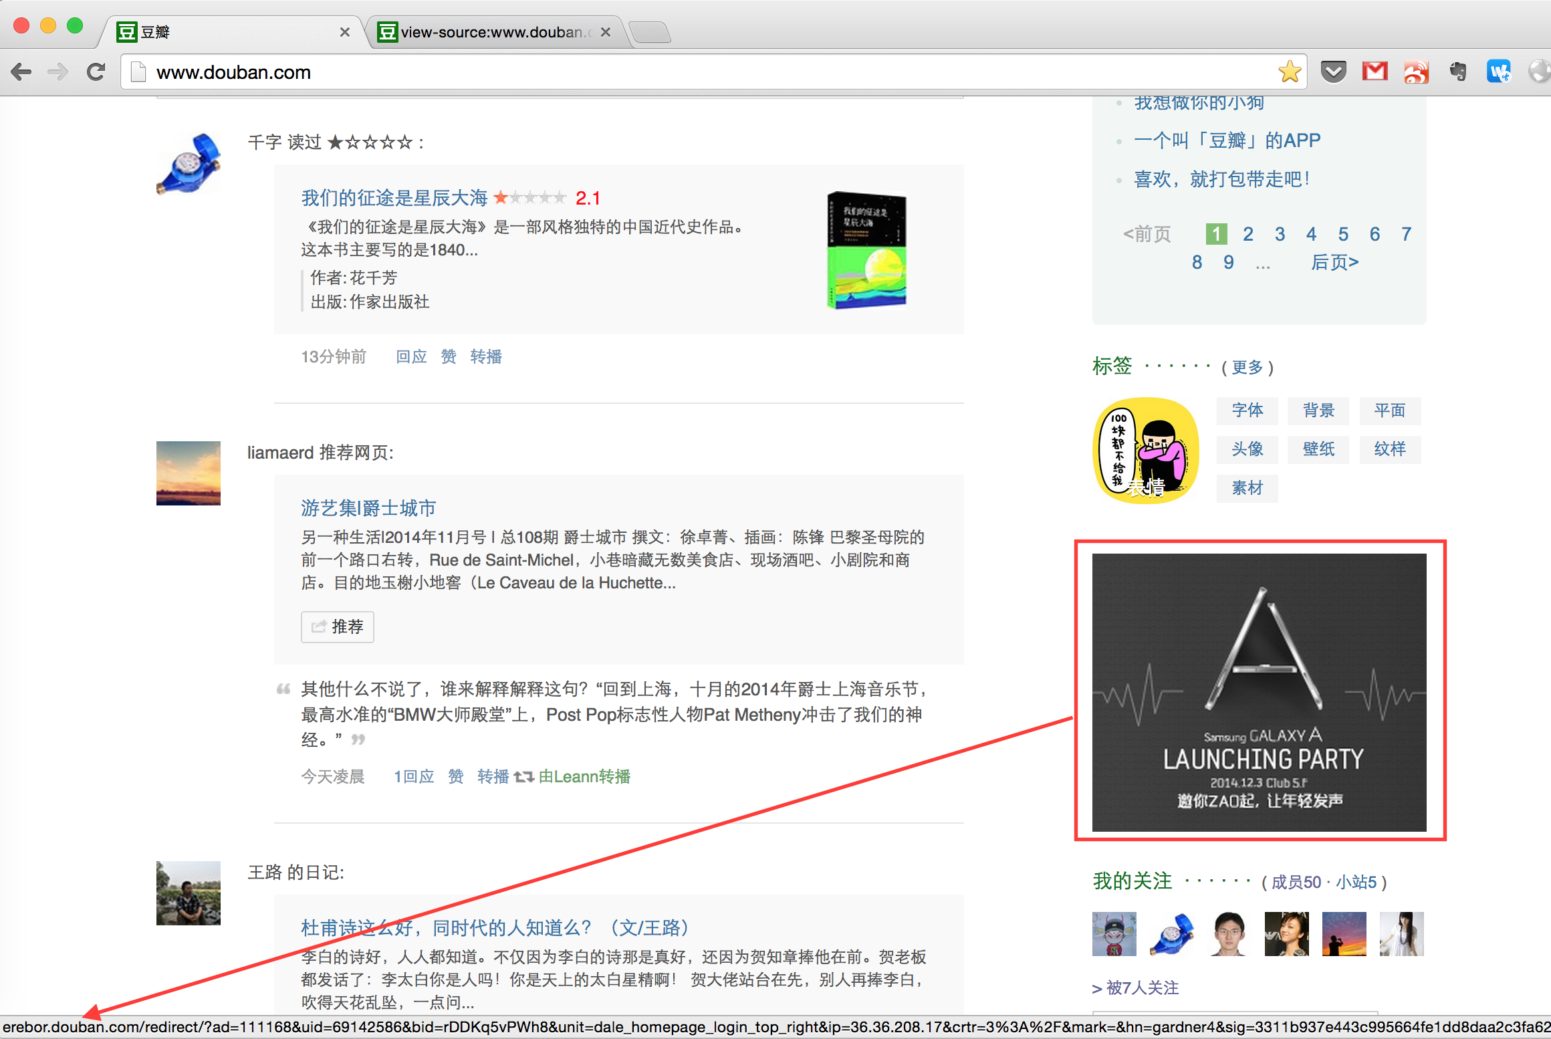This screenshot has width=1551, height=1039.
Task: Go to page 8 in pagination
Action: pyautogui.click(x=1197, y=262)
